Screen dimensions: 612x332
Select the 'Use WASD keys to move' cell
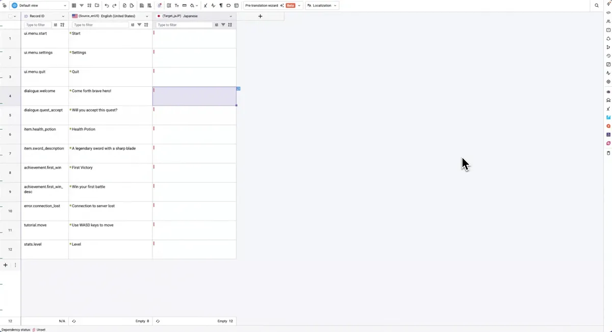coord(111,231)
